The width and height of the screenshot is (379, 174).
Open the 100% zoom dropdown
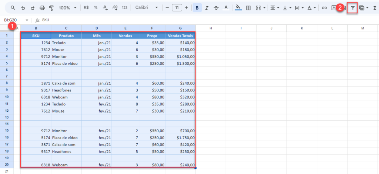tap(68, 8)
